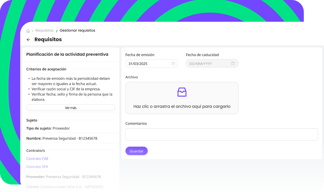Select the Gestionar requisitos breadcrumb item

(x=77, y=31)
